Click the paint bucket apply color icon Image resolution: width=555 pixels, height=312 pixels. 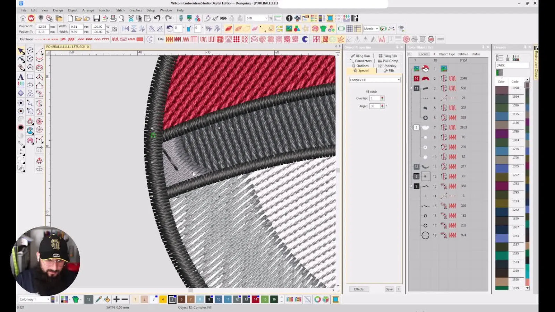click(x=107, y=299)
